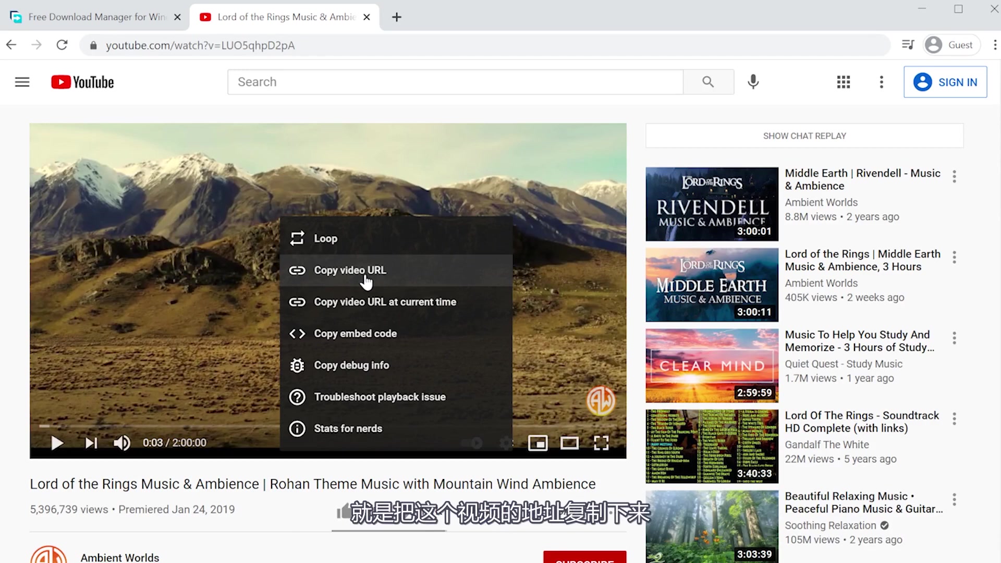Open Stats for nerds
Image resolution: width=1001 pixels, height=563 pixels.
coord(396,429)
